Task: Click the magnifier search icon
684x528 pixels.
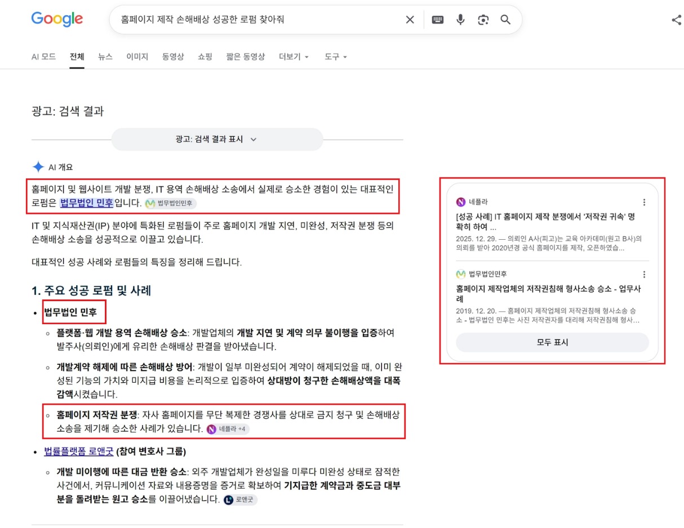Action: coord(506,20)
